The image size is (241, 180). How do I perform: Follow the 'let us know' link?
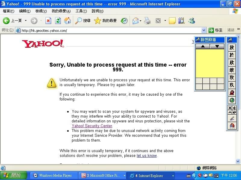147,155
